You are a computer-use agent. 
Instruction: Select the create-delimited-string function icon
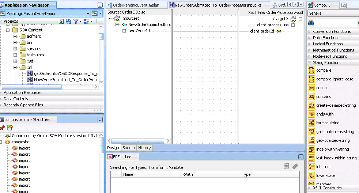pos(311,105)
